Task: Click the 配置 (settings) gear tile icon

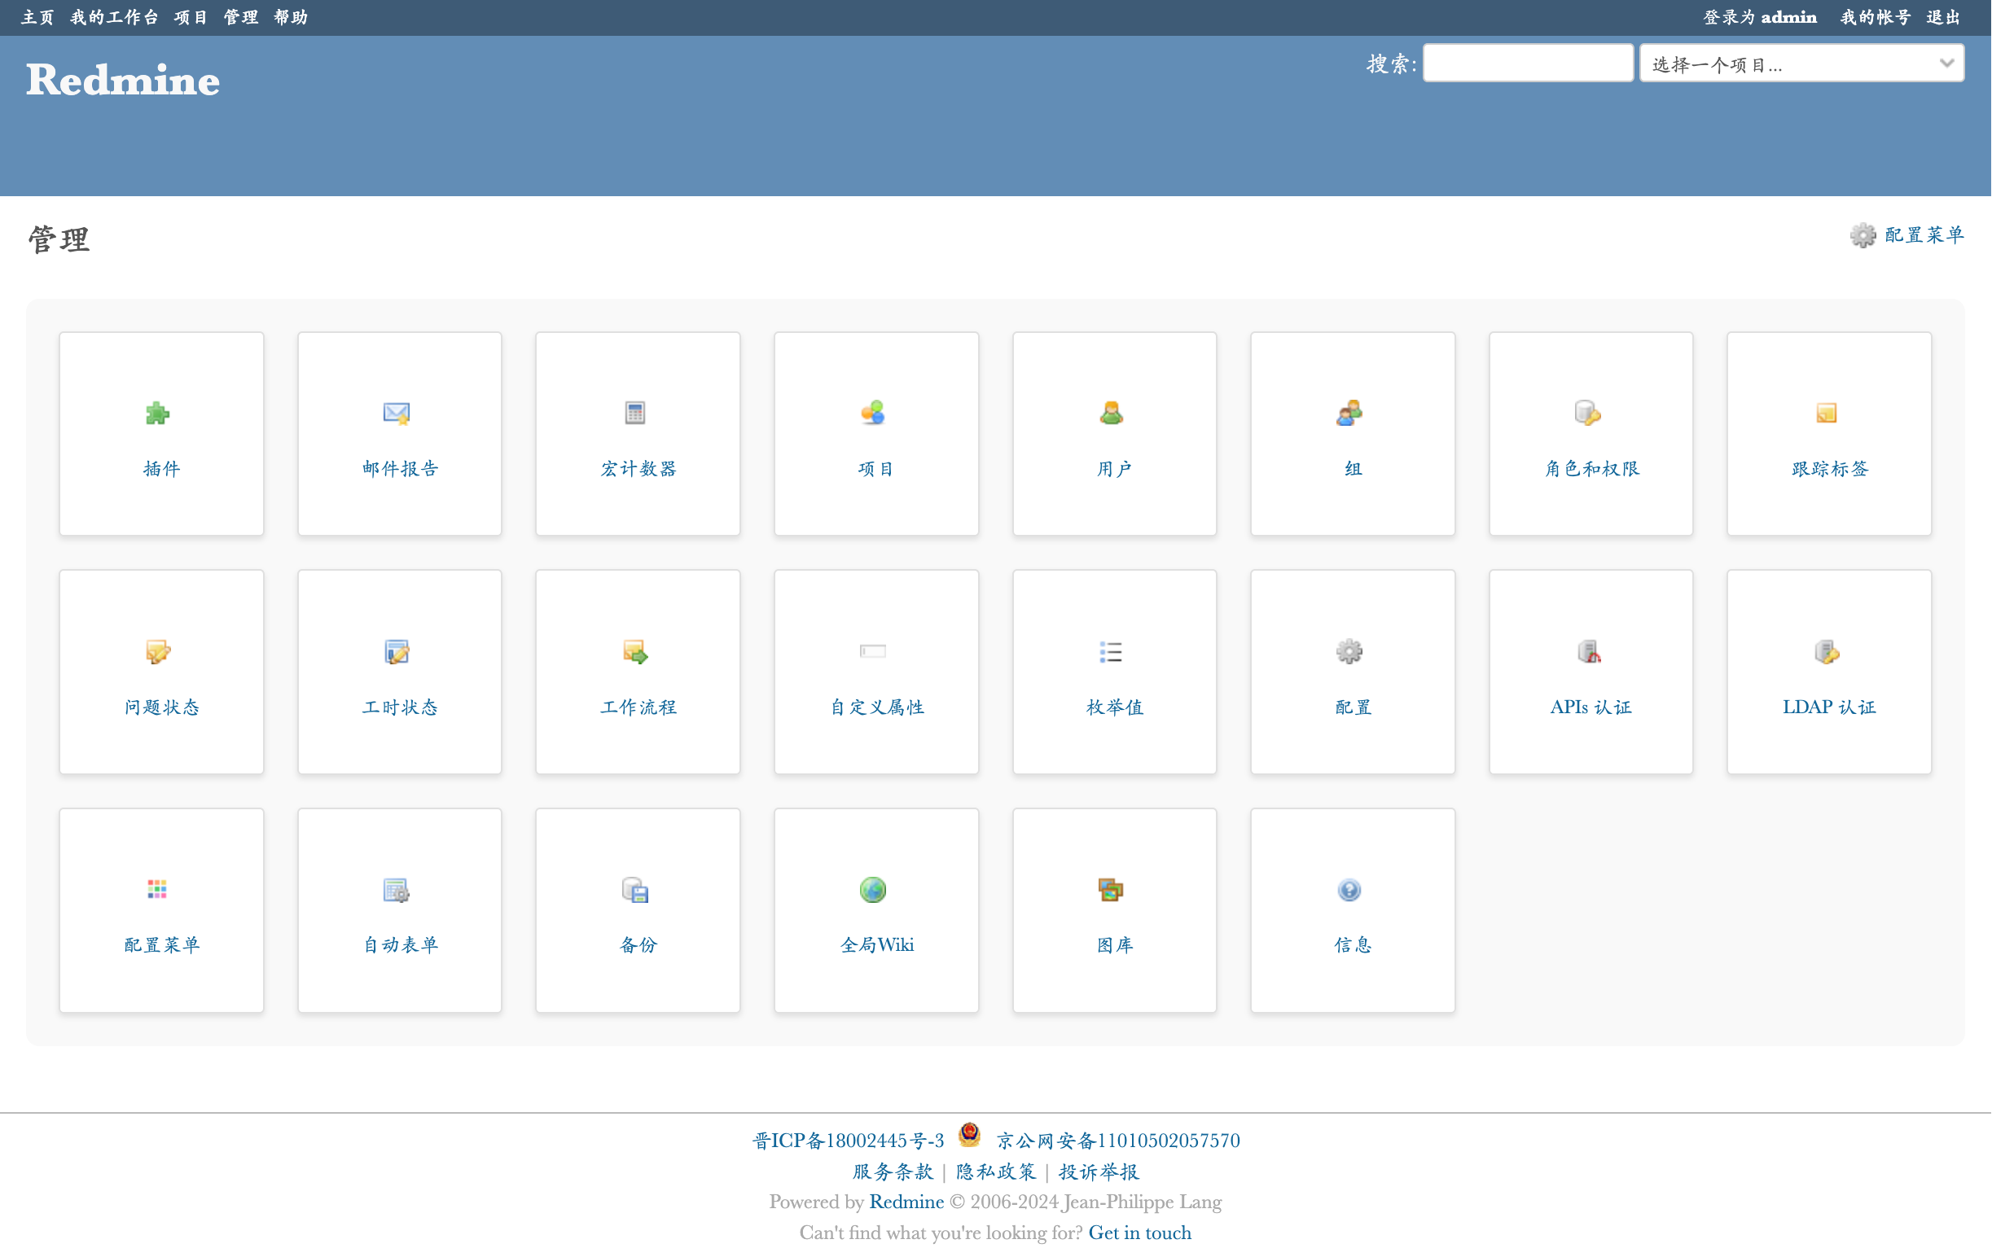Action: (1349, 651)
